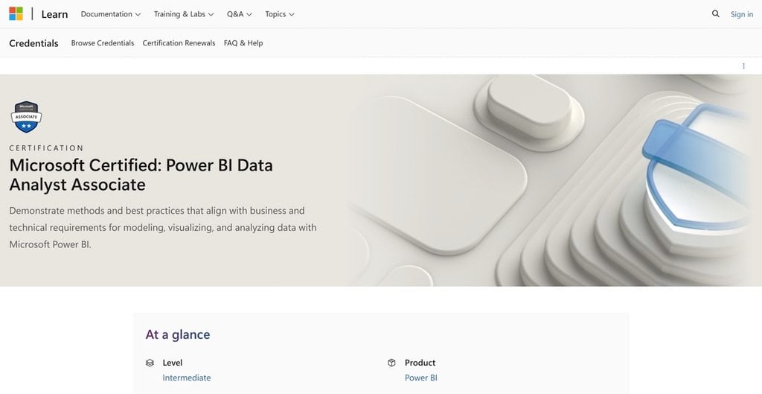Click Sign in
This screenshot has height=394, width=762.
(x=742, y=14)
